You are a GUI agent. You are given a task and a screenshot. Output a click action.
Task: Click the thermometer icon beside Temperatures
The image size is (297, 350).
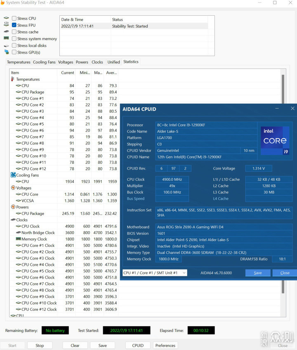coord(13,79)
